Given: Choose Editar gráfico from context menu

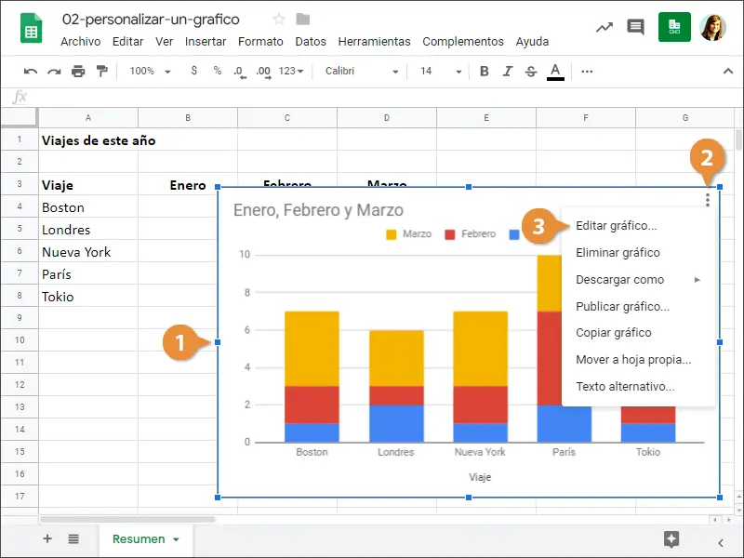Looking at the screenshot, I should tap(616, 226).
